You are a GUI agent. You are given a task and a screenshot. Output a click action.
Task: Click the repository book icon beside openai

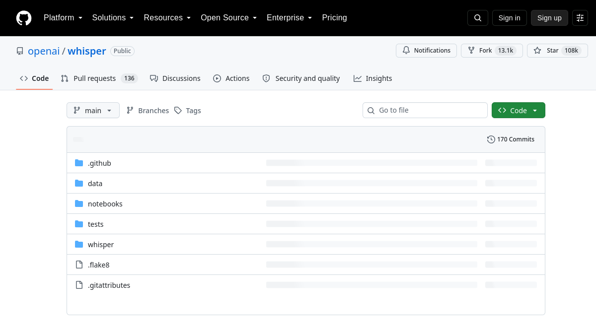(20, 51)
